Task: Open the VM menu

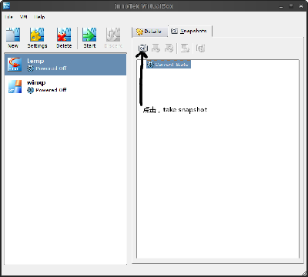Action: (23, 17)
